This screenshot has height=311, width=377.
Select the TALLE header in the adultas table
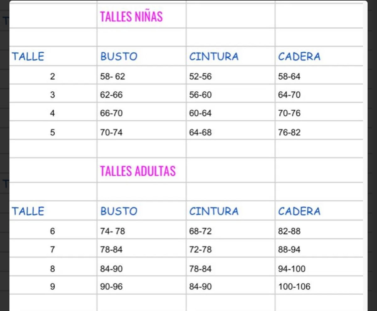tap(28, 211)
